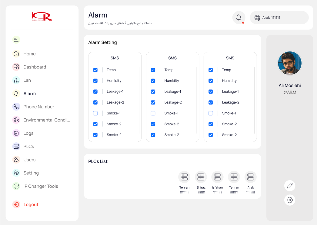Viewport: 317px width, 225px height.
Task: Uncheck Humidity in the third SMS card
Action: point(211,81)
